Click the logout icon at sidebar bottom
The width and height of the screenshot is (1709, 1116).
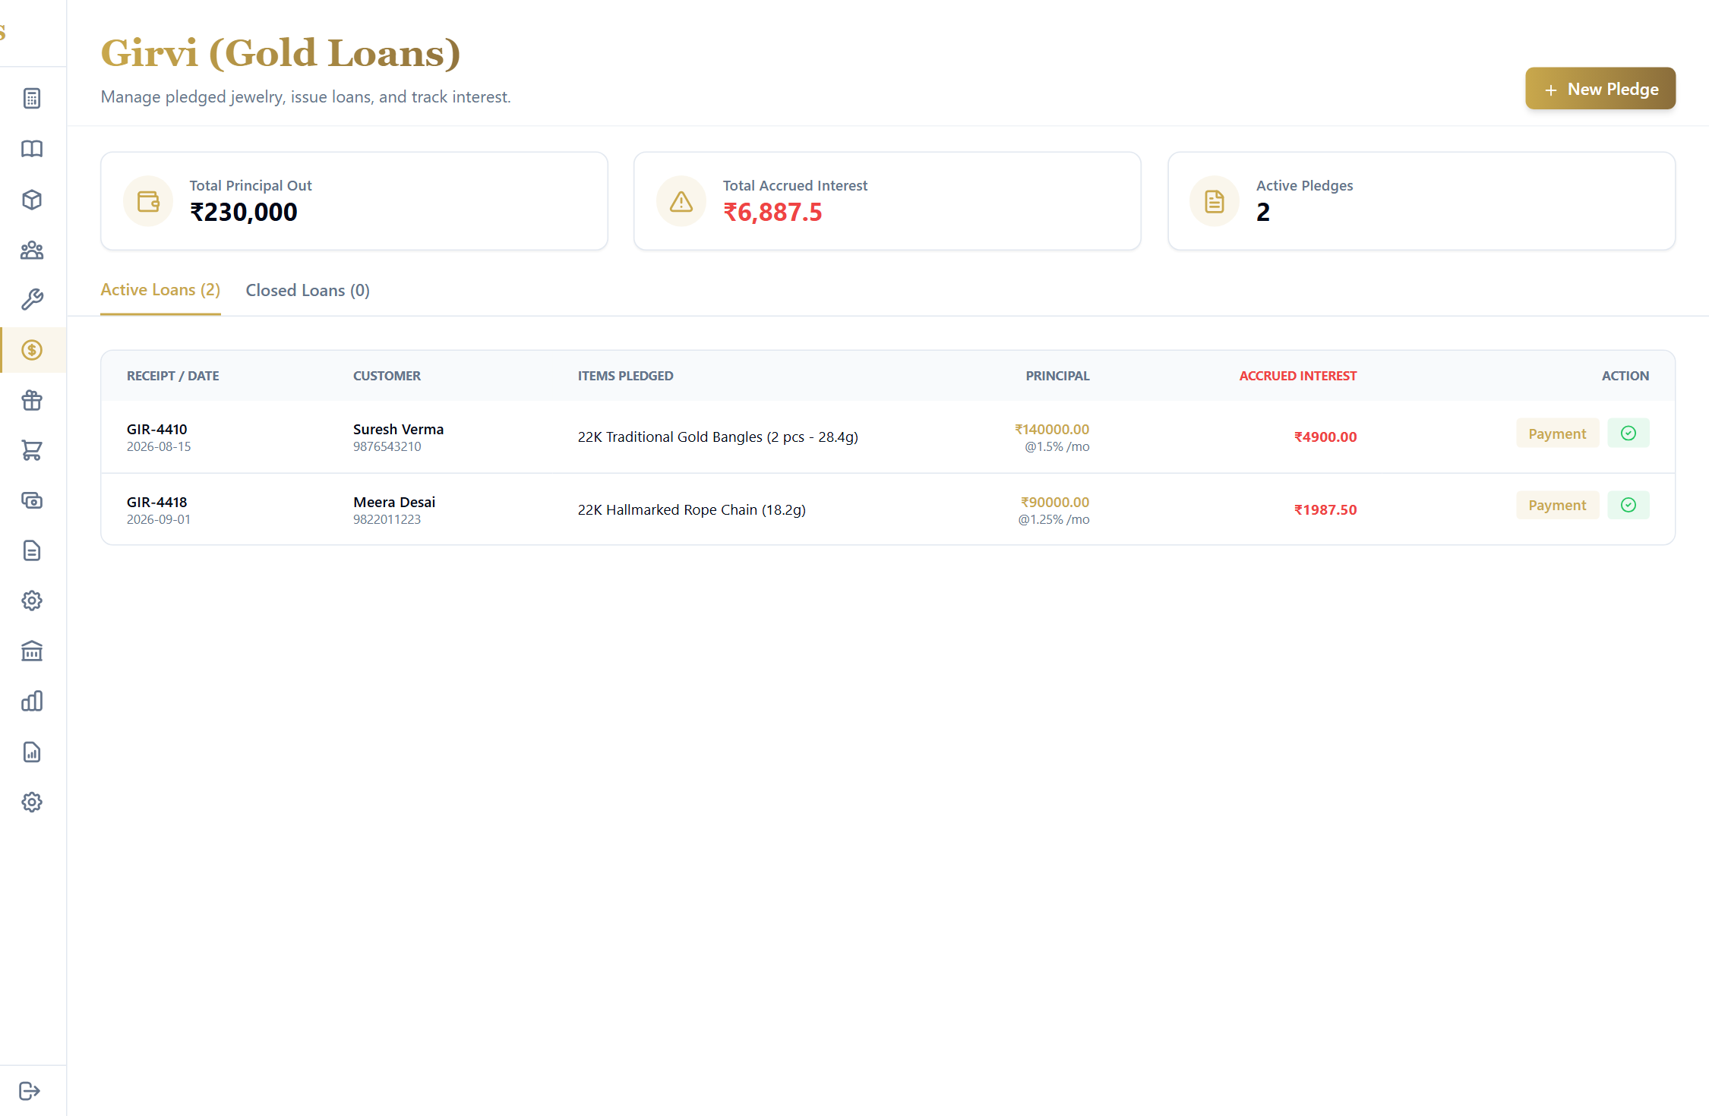(30, 1091)
